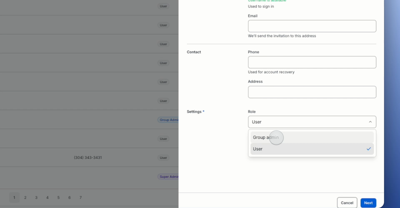Click the Next button
Viewport: 400px width, 208px height.
click(x=368, y=203)
